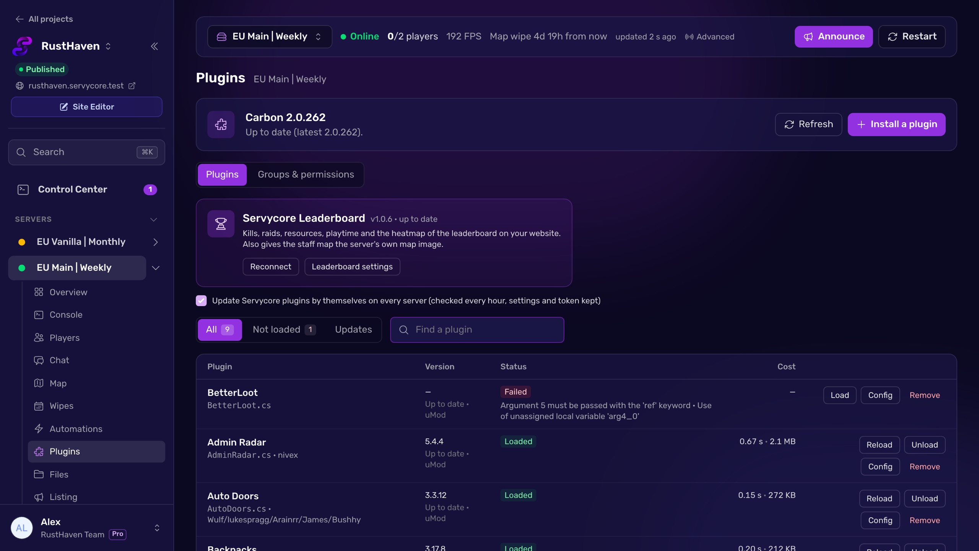
Task: Click the AL user avatar
Action: coord(22,528)
